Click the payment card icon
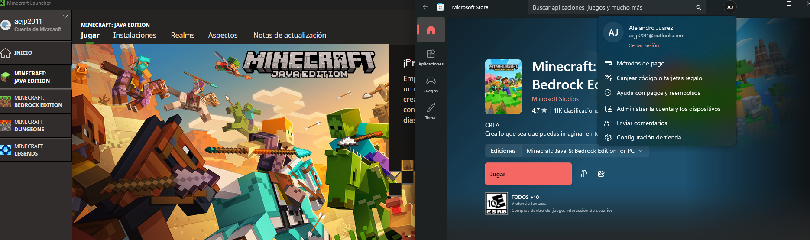The width and height of the screenshot is (810, 240). pyautogui.click(x=608, y=63)
